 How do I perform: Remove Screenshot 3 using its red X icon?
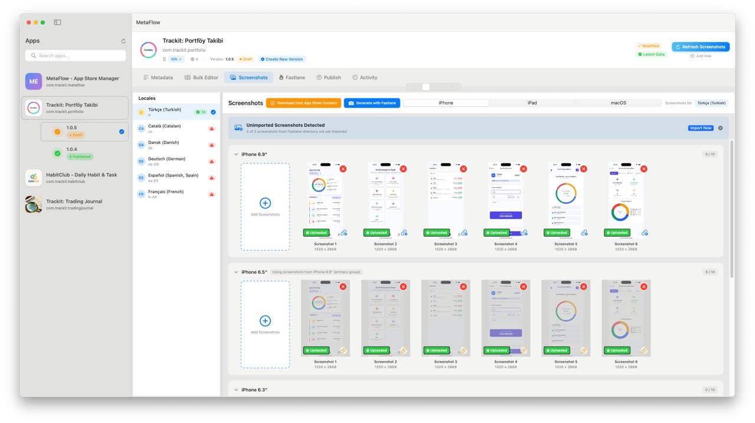463,169
